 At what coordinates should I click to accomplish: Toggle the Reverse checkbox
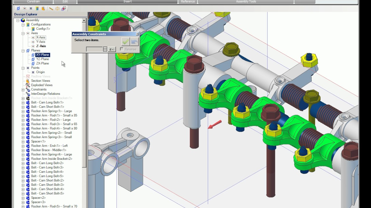(x=122, y=49)
